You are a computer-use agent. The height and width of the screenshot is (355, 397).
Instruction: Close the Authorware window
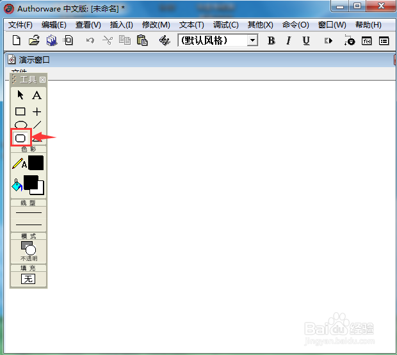[381, 6]
